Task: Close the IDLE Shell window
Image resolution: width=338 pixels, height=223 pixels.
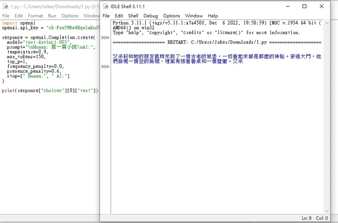Action: pyautogui.click(x=322, y=6)
